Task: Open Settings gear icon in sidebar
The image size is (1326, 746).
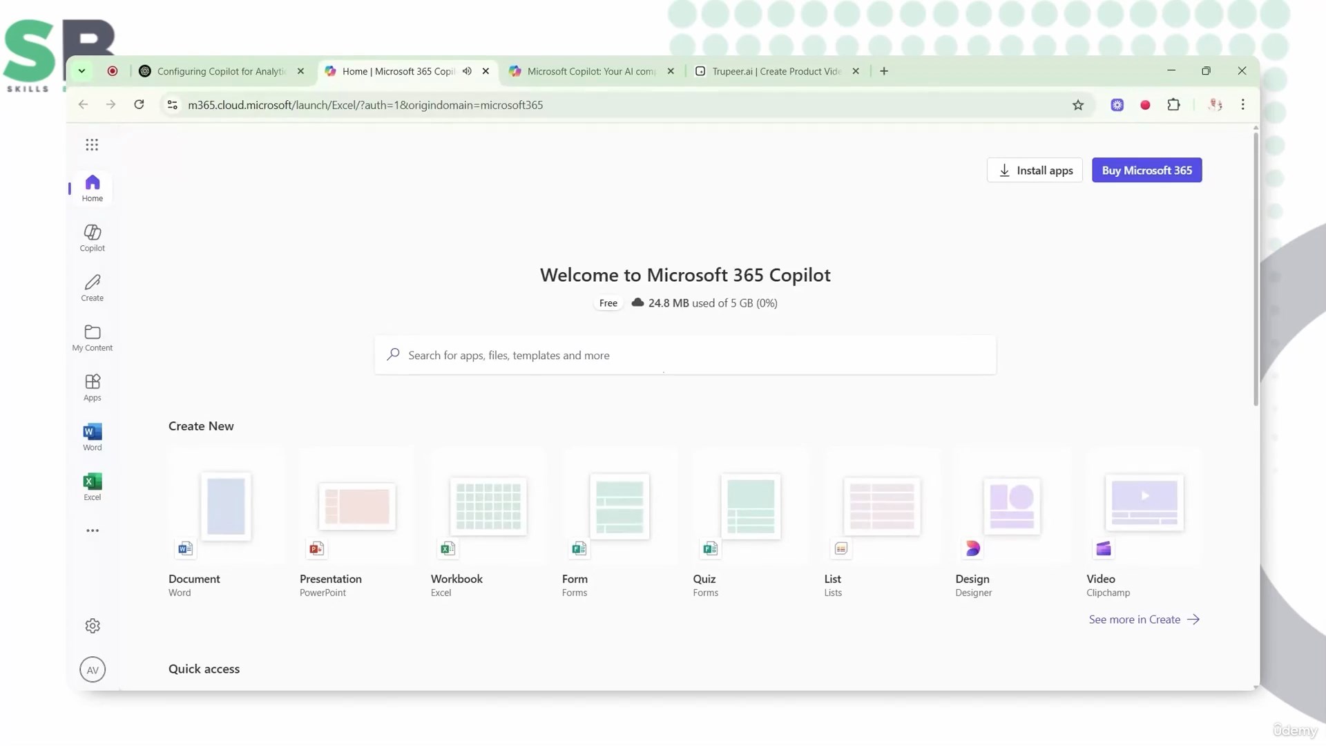Action: [x=92, y=626]
